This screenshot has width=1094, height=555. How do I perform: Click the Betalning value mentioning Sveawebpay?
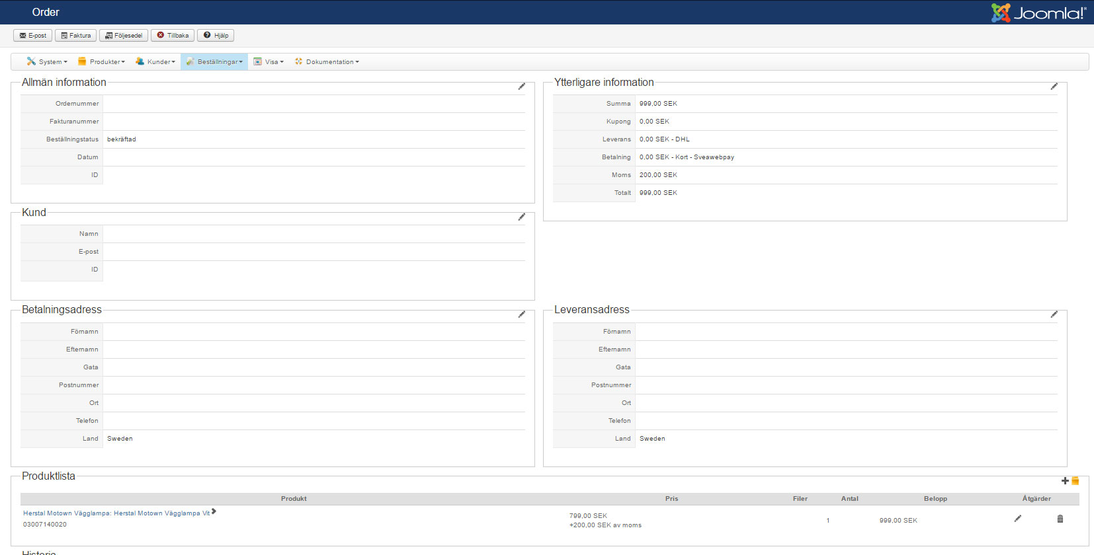pos(687,157)
